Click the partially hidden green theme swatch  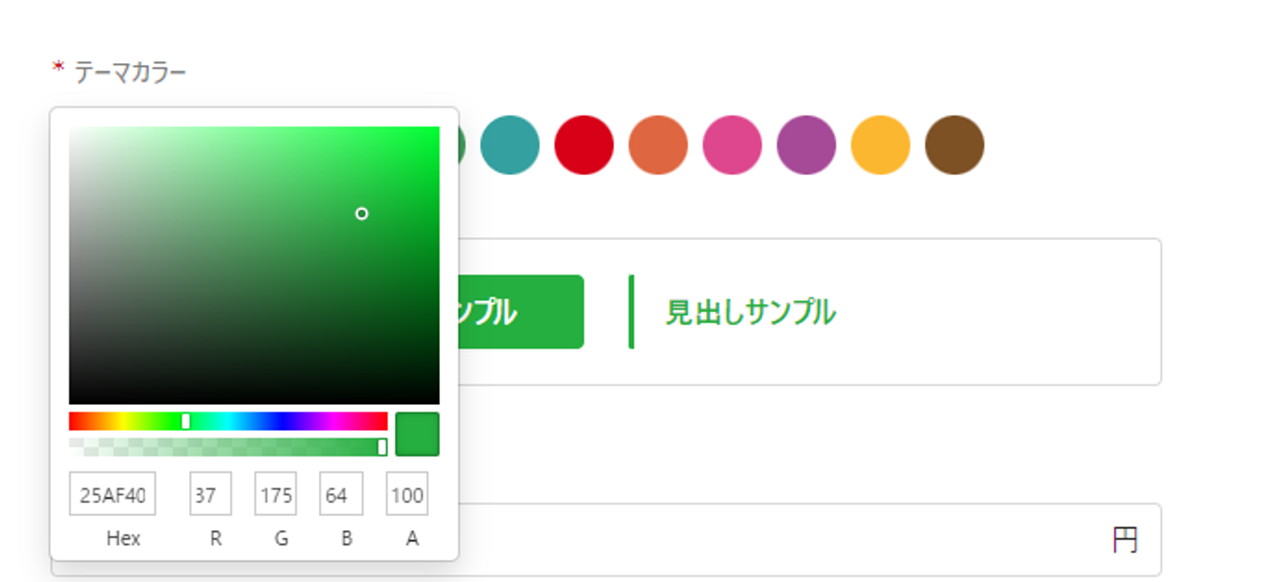pyautogui.click(x=462, y=145)
